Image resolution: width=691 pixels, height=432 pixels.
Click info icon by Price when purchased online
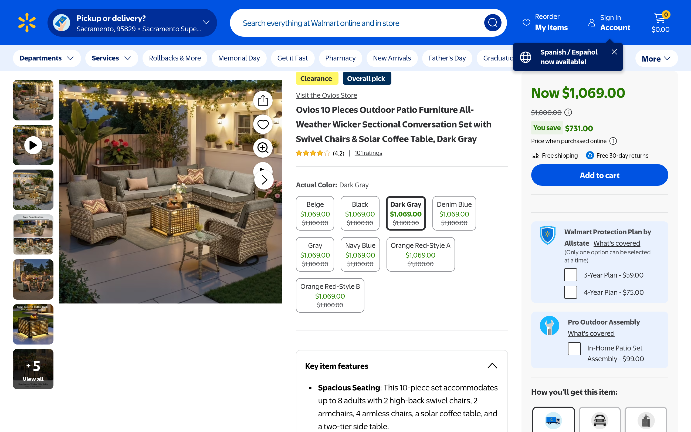point(613,141)
